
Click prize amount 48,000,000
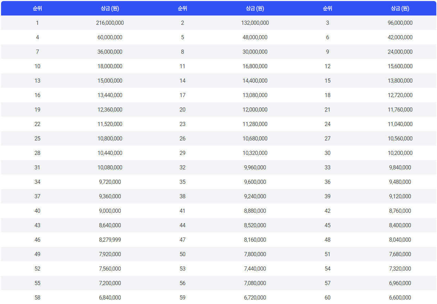[255, 37]
